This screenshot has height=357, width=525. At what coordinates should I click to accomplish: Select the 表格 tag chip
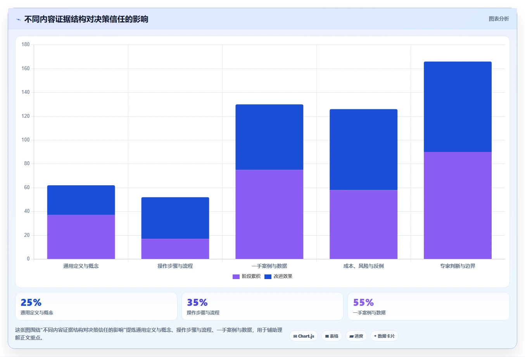(x=332, y=336)
